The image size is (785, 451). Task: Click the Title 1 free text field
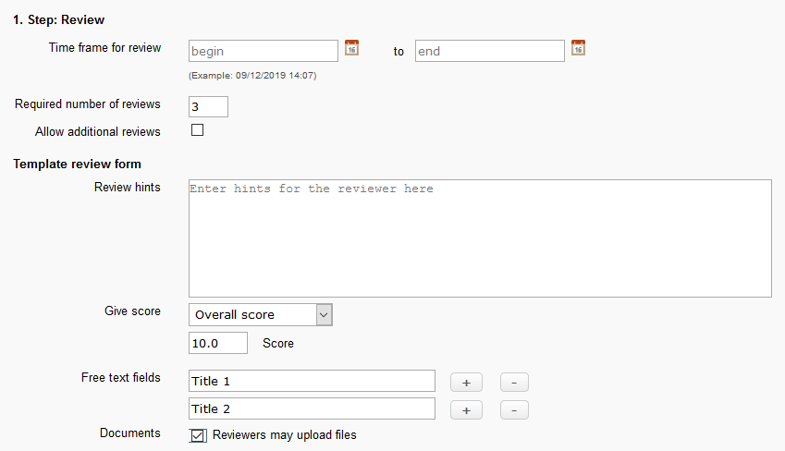click(312, 381)
